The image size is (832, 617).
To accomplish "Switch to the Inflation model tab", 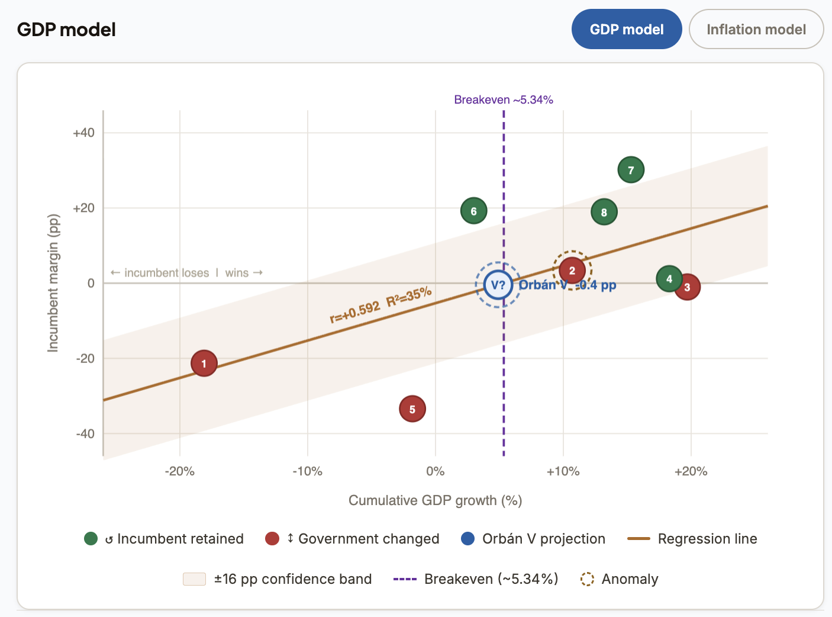I will (x=756, y=29).
